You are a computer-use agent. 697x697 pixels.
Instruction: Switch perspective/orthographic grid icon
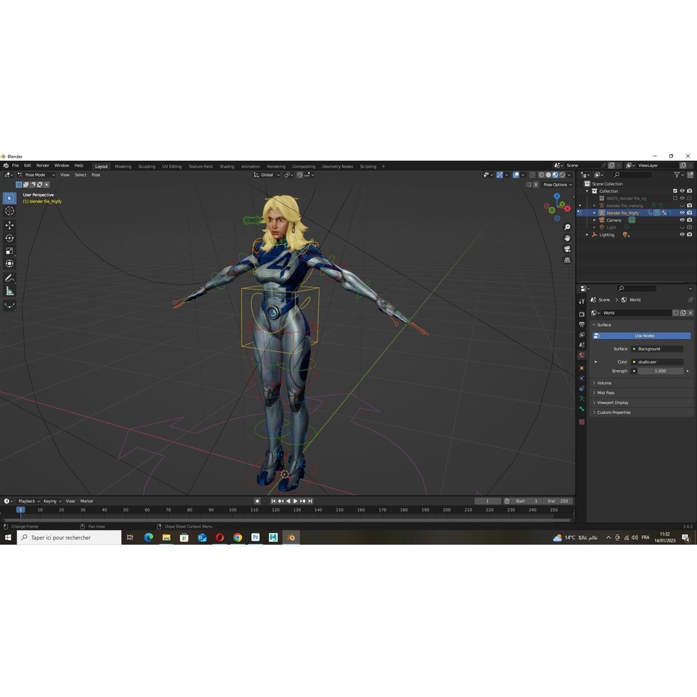(567, 260)
